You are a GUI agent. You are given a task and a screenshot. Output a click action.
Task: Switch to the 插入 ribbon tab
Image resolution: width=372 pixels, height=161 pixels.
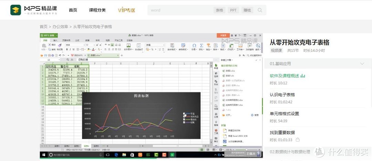pos(55,40)
